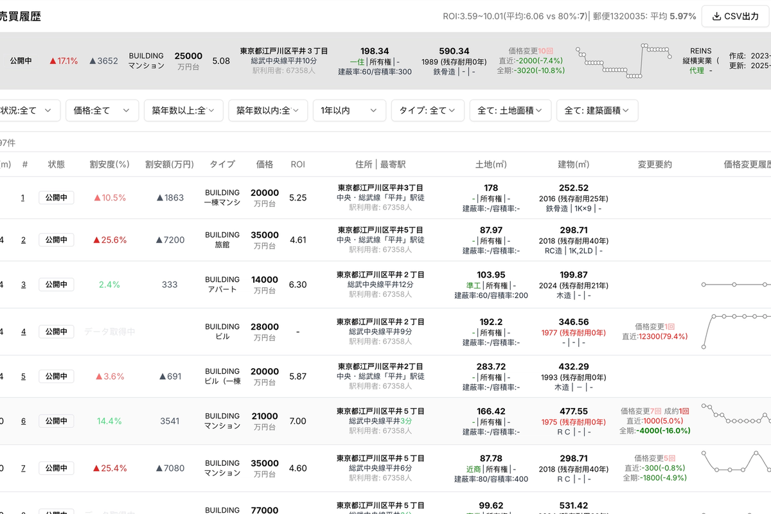
Task: Click the 全期:-4000(-16.0%) change summary
Action: click(655, 430)
